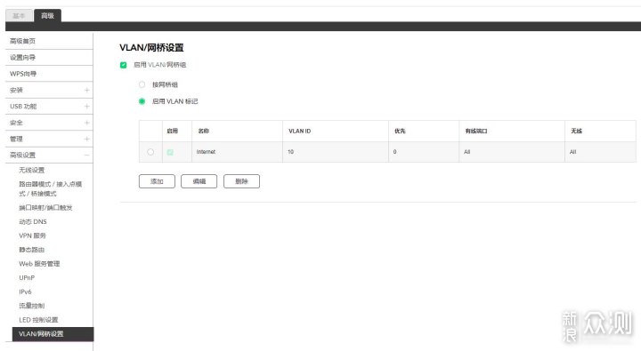Select VLAN/网桥设置 in sidebar
This screenshot has width=641, height=351.
[53, 334]
